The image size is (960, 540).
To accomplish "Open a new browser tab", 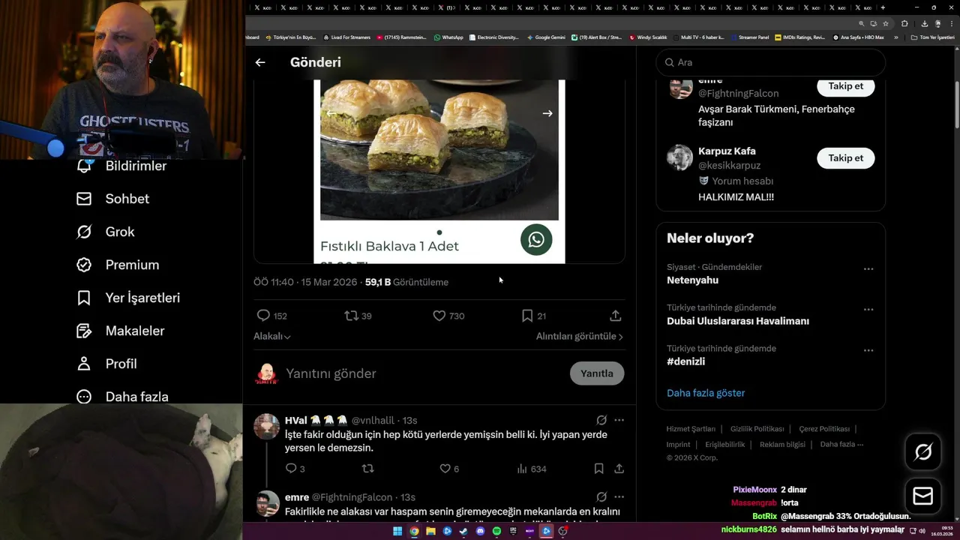I will pos(883,7).
